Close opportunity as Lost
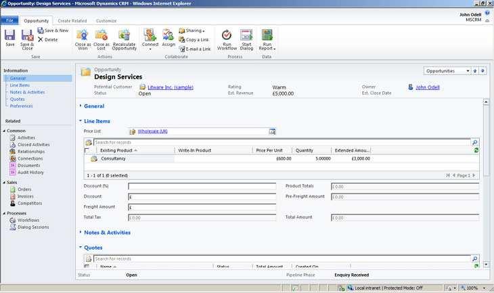494x293 pixels. click(x=102, y=39)
